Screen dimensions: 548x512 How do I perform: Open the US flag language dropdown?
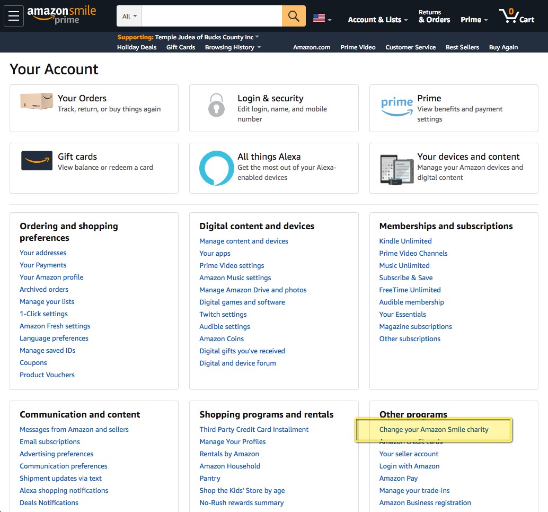click(322, 19)
